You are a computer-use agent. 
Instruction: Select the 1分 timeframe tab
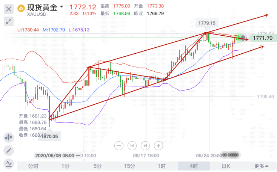coord(65,166)
